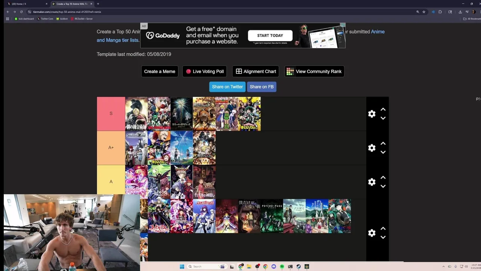Select the yellow A tier label
Screen dimensions: 481x271
[111, 181]
